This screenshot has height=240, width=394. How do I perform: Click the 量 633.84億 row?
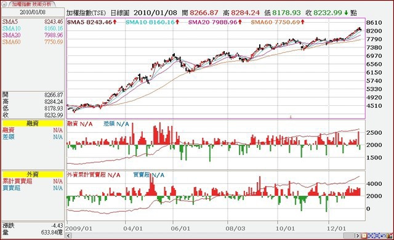coord(33,233)
